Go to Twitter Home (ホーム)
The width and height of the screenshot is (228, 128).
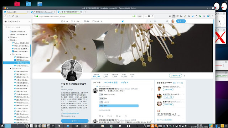tap(64, 21)
